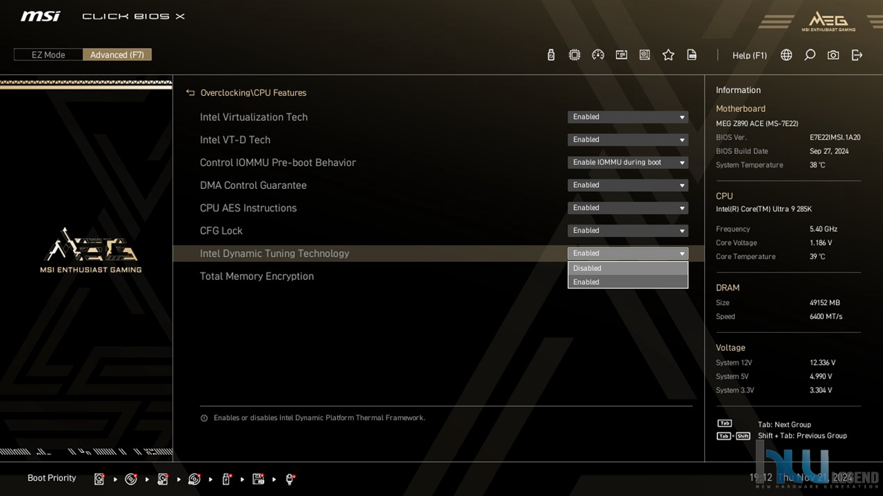Viewport: 883px width, 496px height.
Task: Select the Advanced (F7) tab
Action: point(117,55)
